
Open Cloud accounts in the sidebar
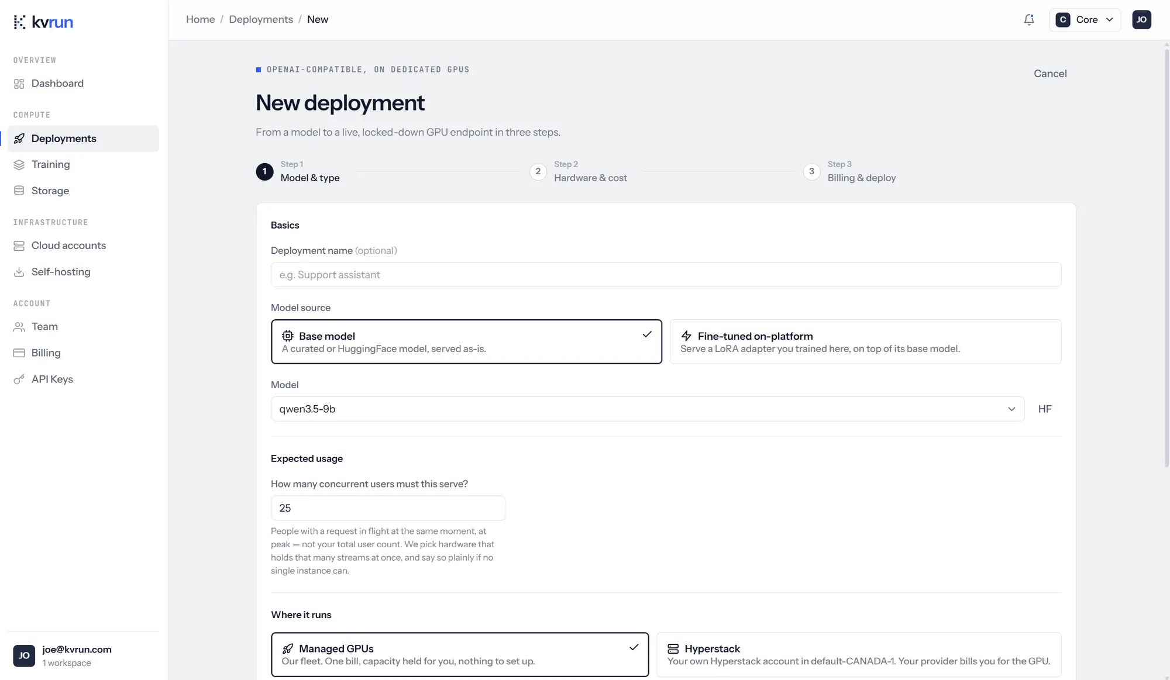(x=83, y=246)
